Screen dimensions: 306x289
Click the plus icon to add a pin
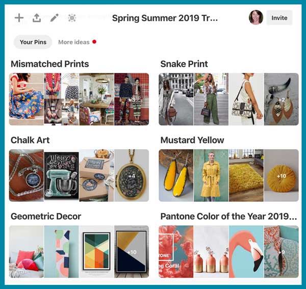19,18
